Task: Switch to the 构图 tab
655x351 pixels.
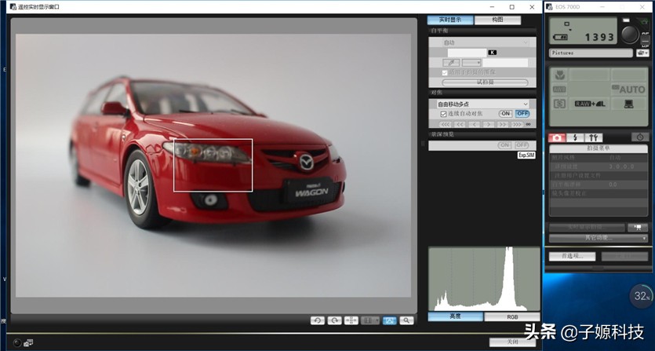Action: (x=497, y=20)
